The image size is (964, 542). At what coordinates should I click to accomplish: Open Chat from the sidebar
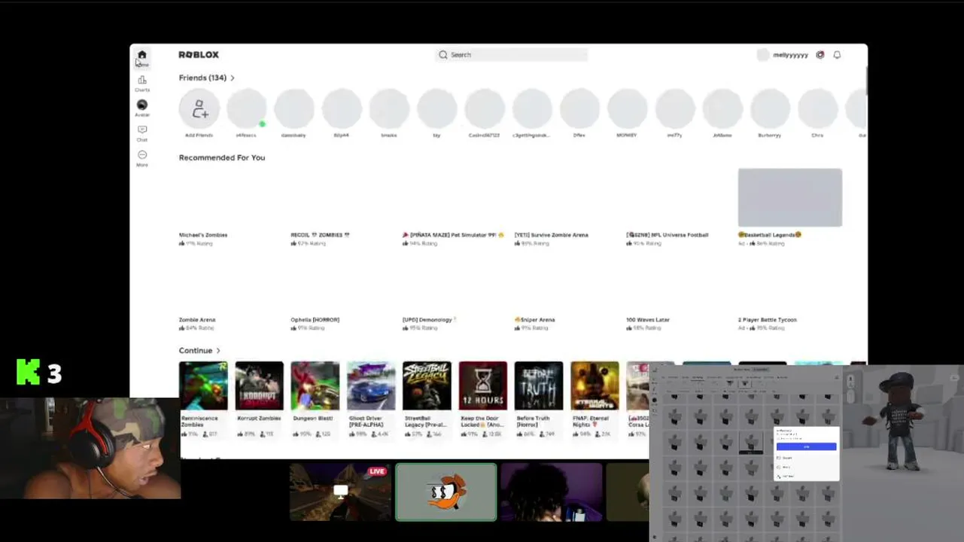coord(141,133)
